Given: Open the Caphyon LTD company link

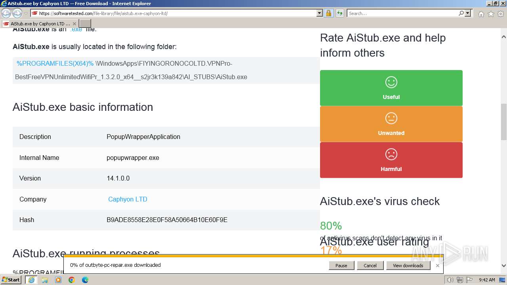Looking at the screenshot, I should pyautogui.click(x=128, y=199).
